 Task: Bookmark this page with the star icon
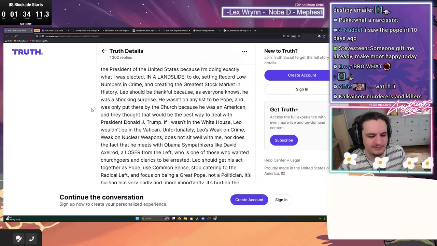click(299, 36)
